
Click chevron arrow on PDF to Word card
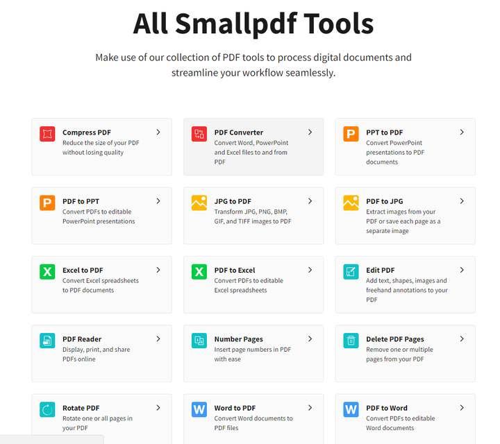pyautogui.click(x=462, y=408)
